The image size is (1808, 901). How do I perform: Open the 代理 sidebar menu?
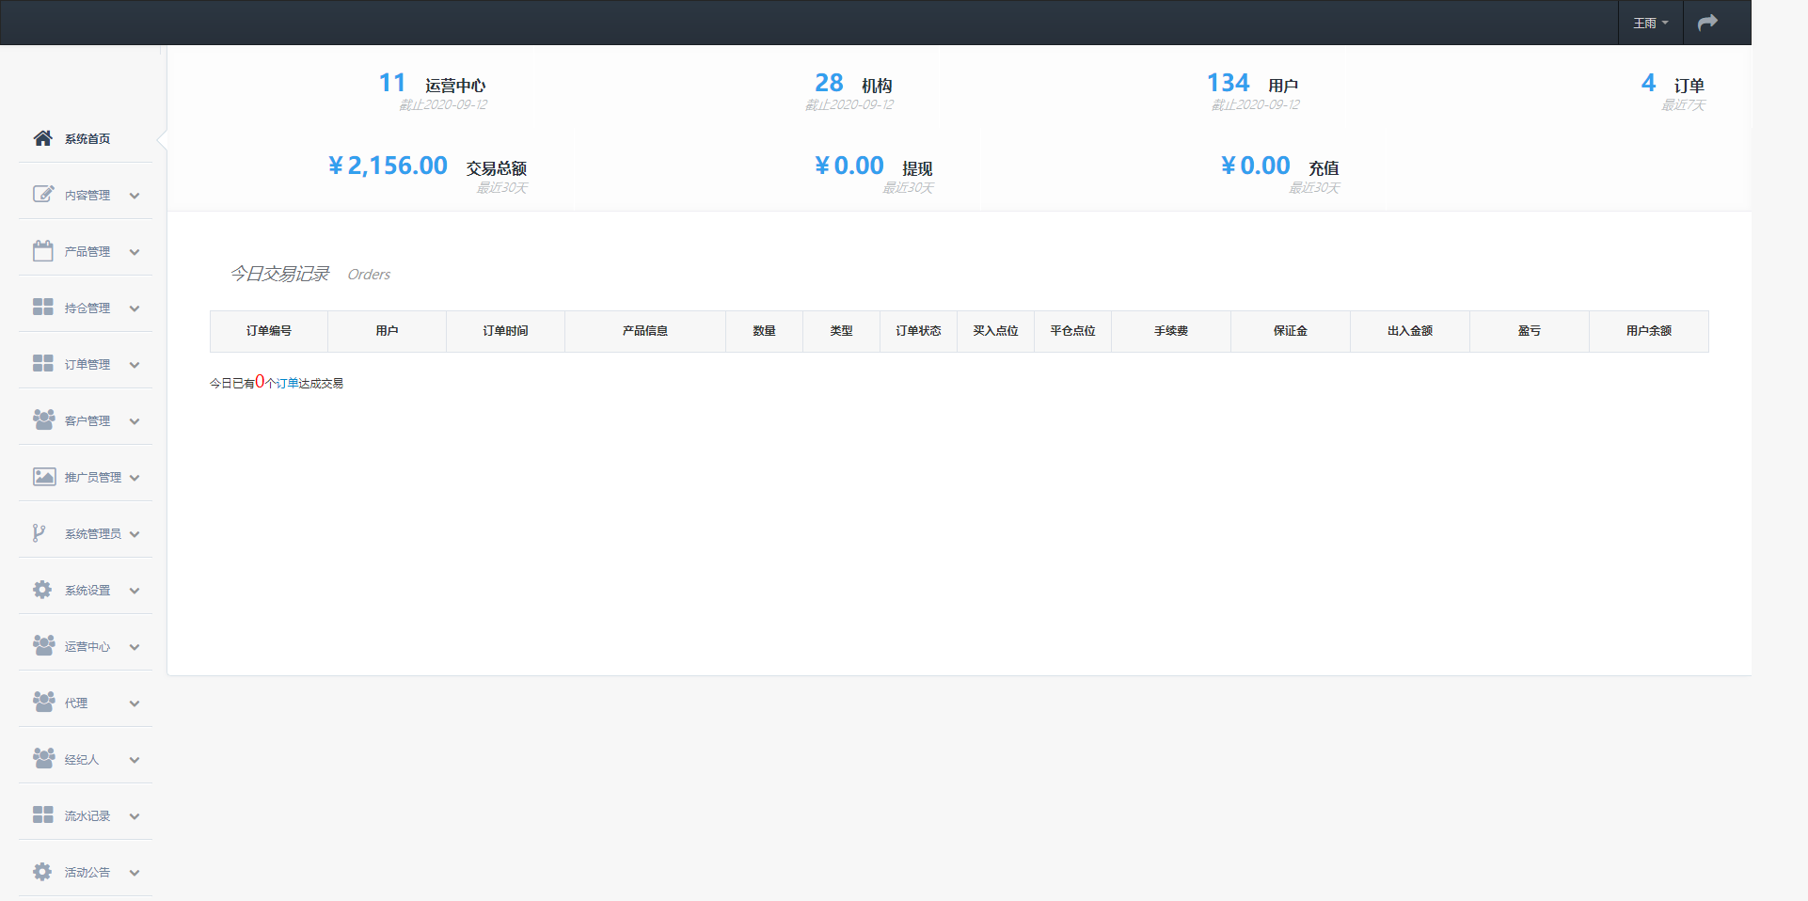(x=86, y=703)
